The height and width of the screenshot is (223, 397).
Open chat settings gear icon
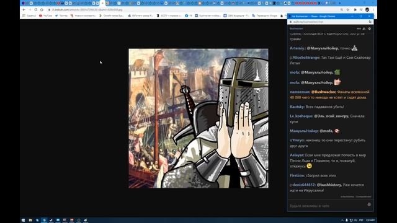pyautogui.click(x=370, y=28)
